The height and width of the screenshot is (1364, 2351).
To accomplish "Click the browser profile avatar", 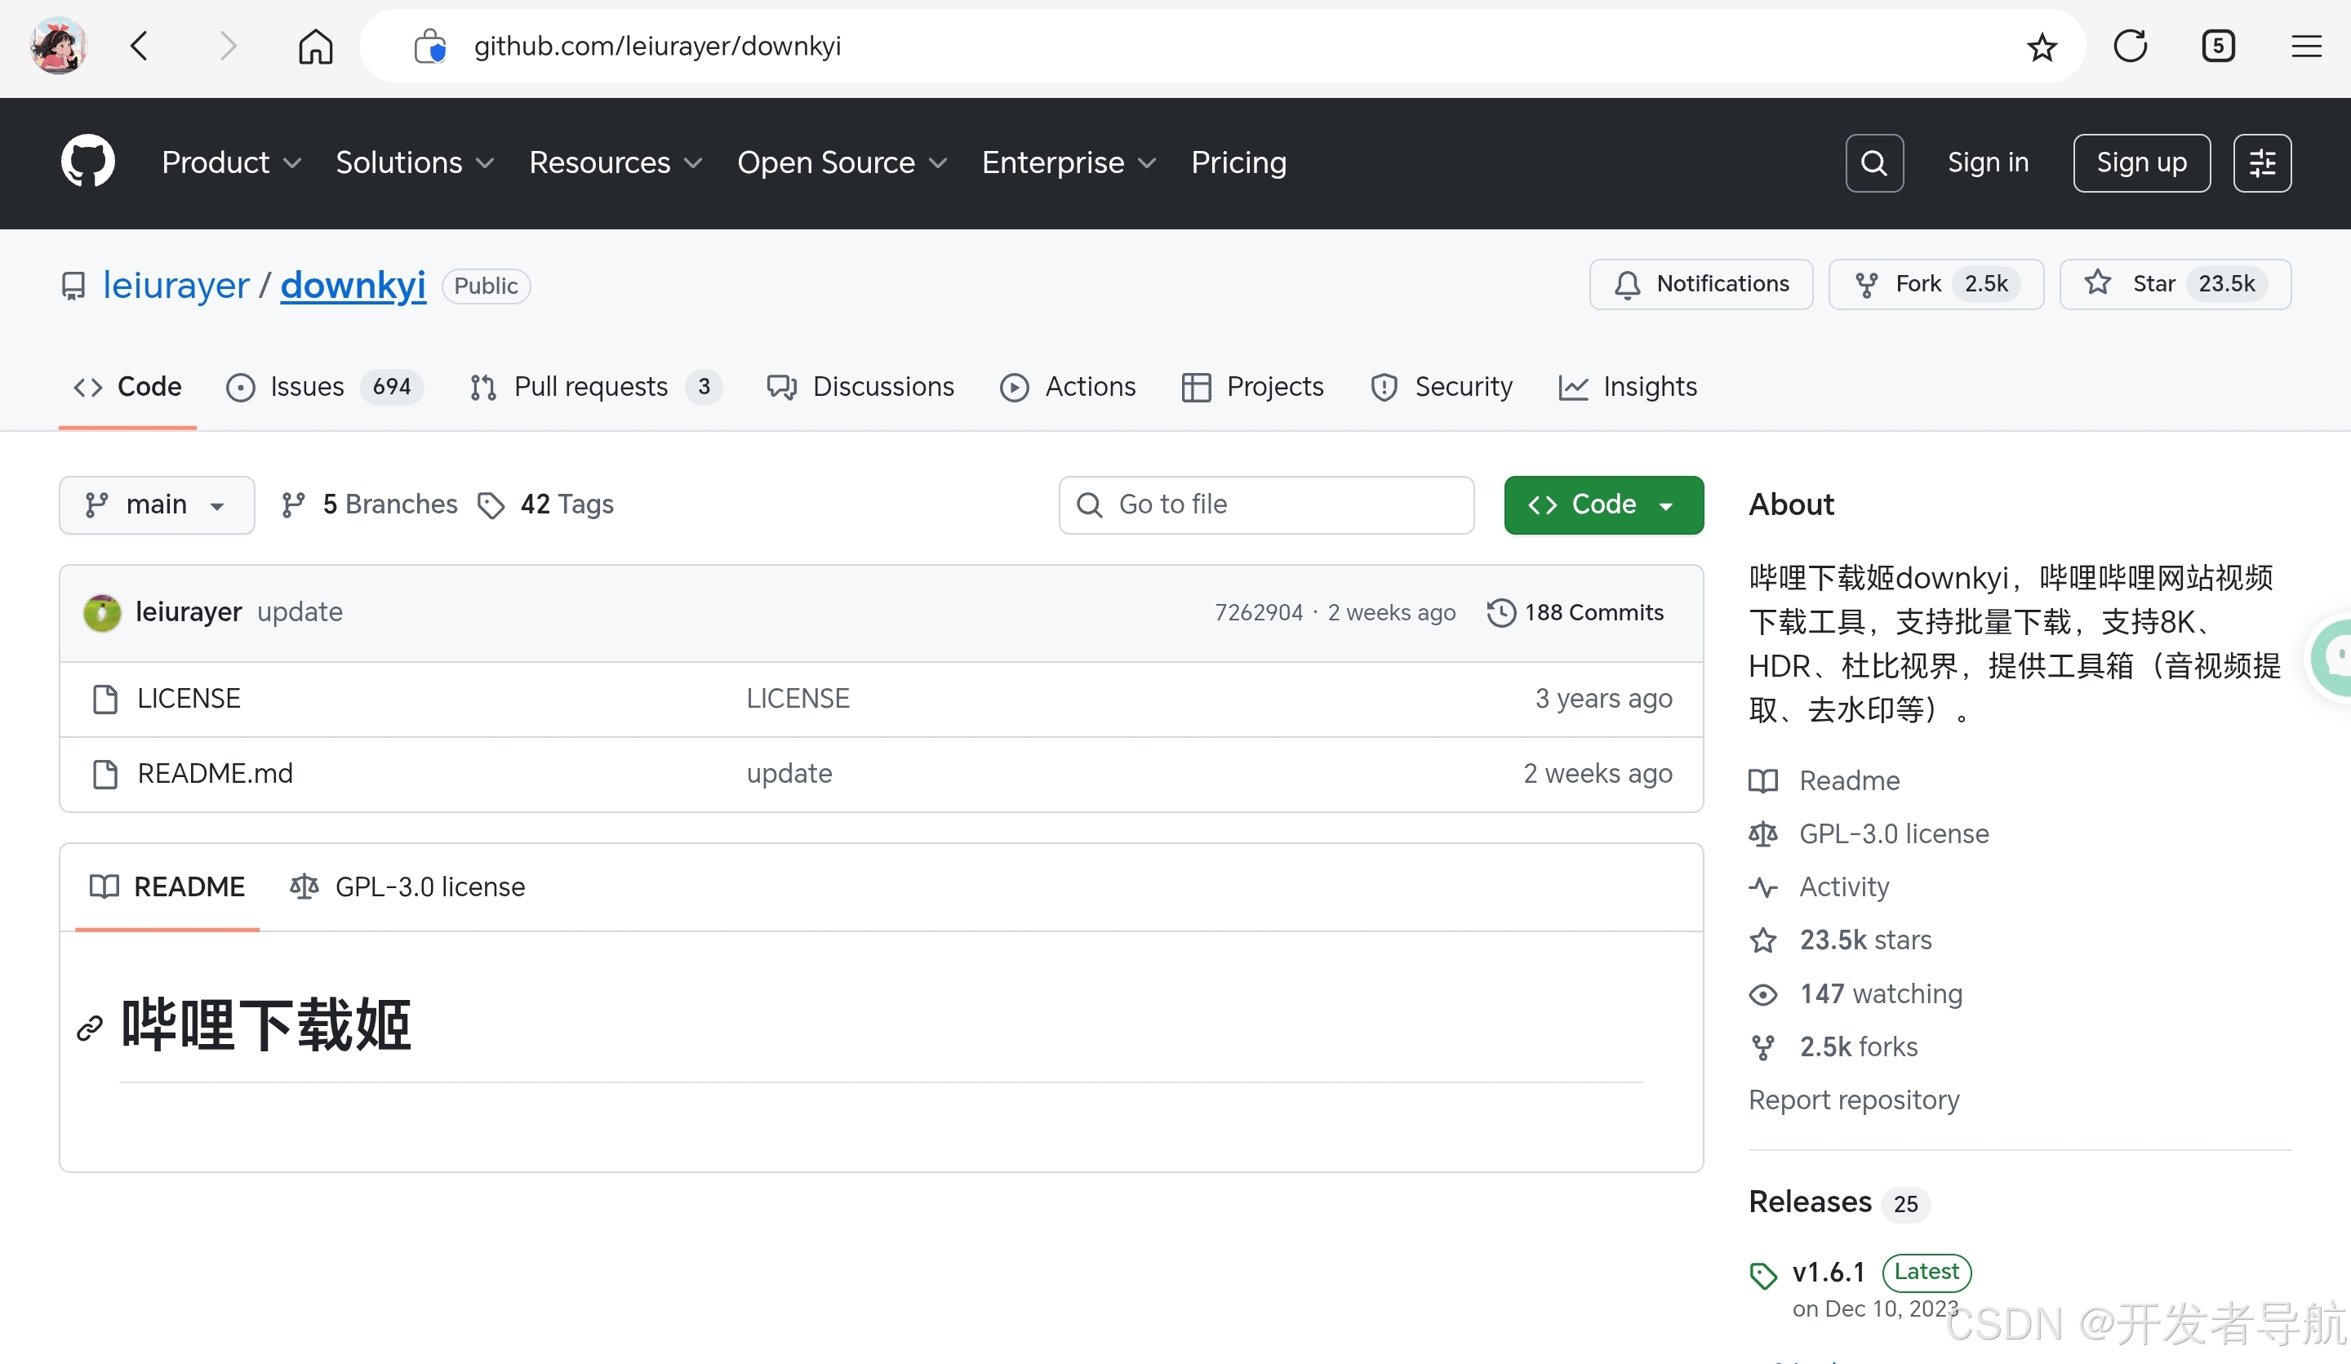I will [58, 46].
